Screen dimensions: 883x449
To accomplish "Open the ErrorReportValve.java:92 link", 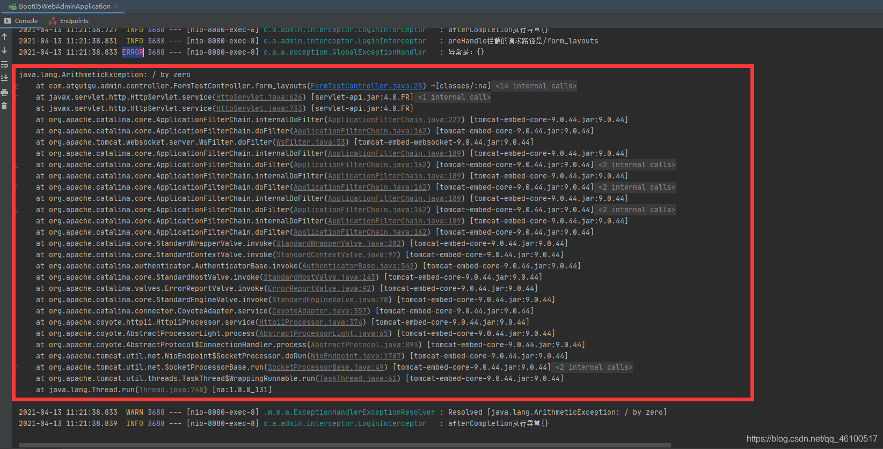I will click(x=319, y=288).
